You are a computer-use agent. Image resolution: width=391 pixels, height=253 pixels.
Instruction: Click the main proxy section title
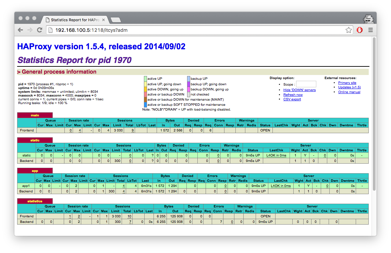(x=35, y=115)
